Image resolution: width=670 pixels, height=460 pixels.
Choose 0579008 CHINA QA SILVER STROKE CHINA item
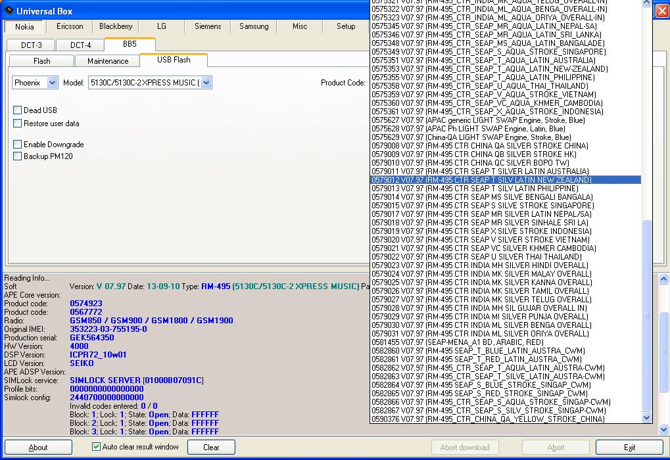479,146
